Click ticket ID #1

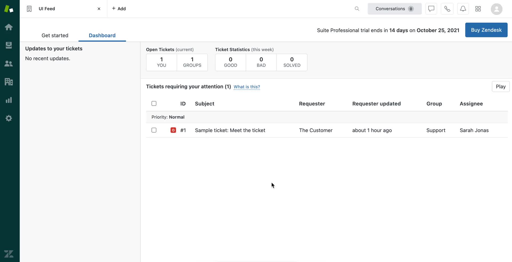click(x=183, y=130)
